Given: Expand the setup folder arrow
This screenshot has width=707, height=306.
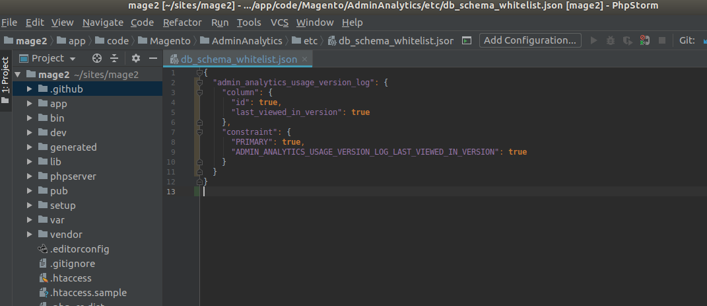Looking at the screenshot, I should (x=29, y=206).
